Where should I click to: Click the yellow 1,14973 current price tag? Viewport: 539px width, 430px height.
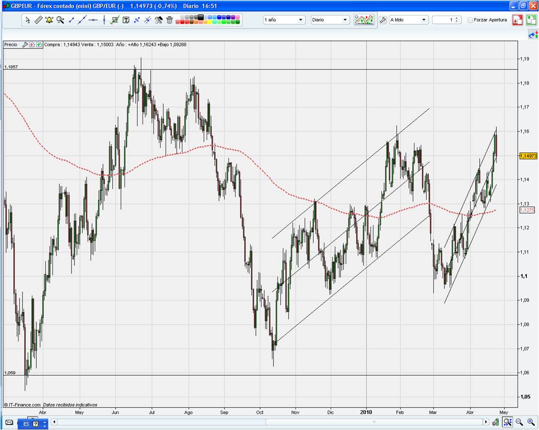click(x=528, y=156)
